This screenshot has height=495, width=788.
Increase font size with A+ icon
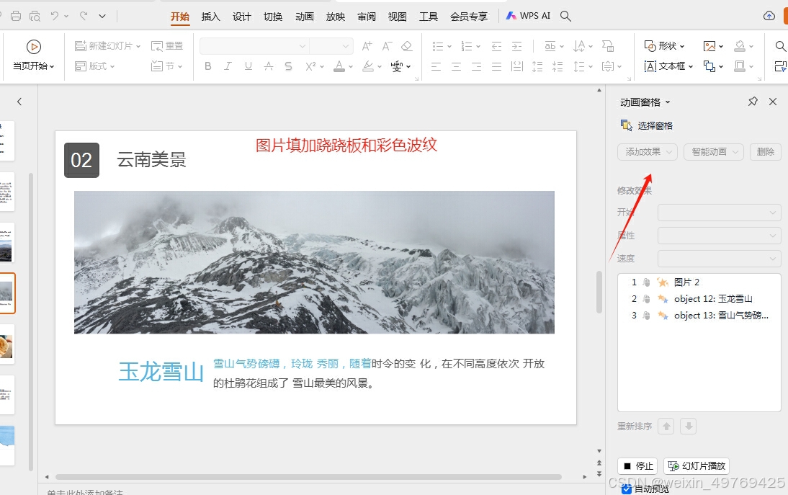[x=367, y=46]
